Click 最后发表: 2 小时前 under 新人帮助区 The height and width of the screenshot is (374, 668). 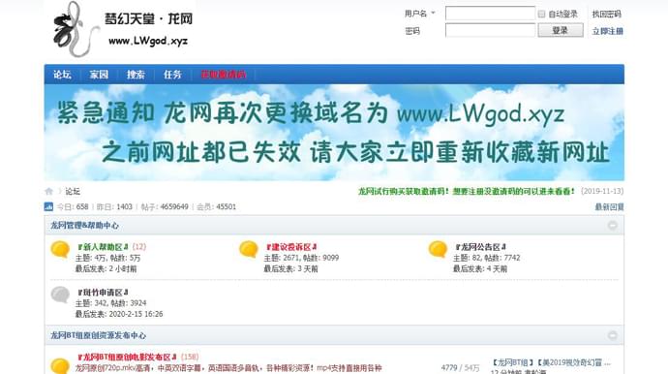(106, 268)
